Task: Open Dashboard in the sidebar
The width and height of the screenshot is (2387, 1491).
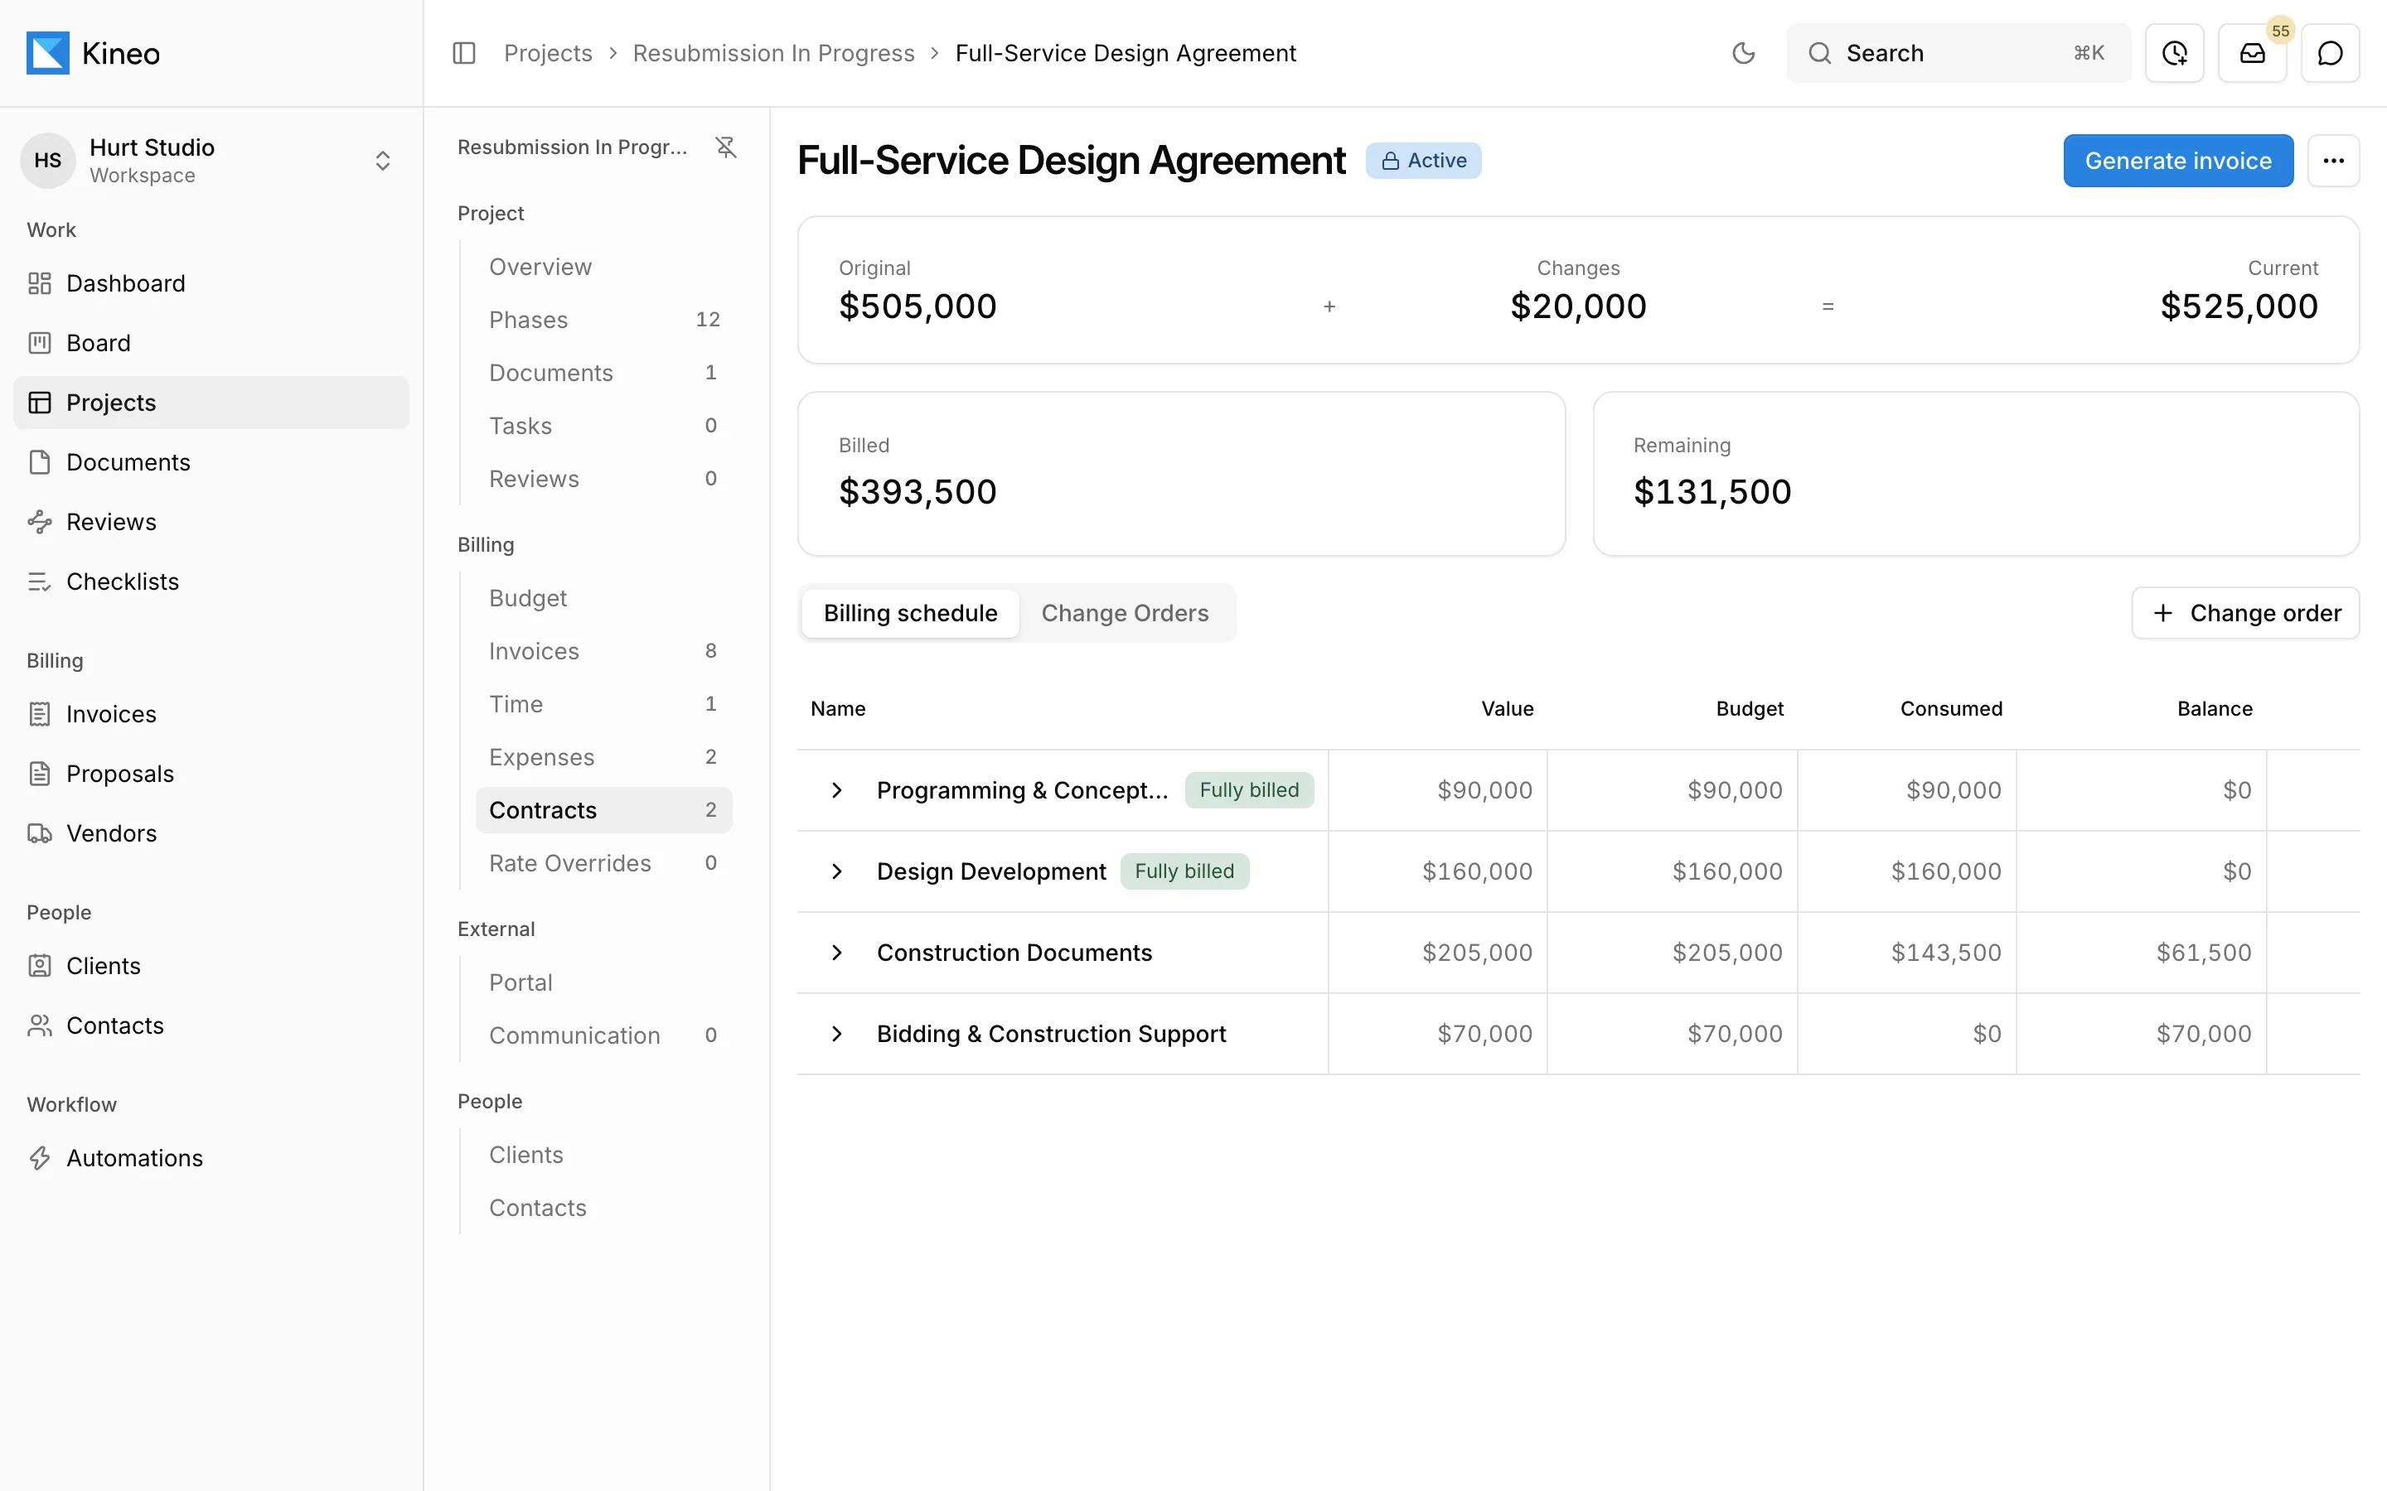Action: (211, 283)
